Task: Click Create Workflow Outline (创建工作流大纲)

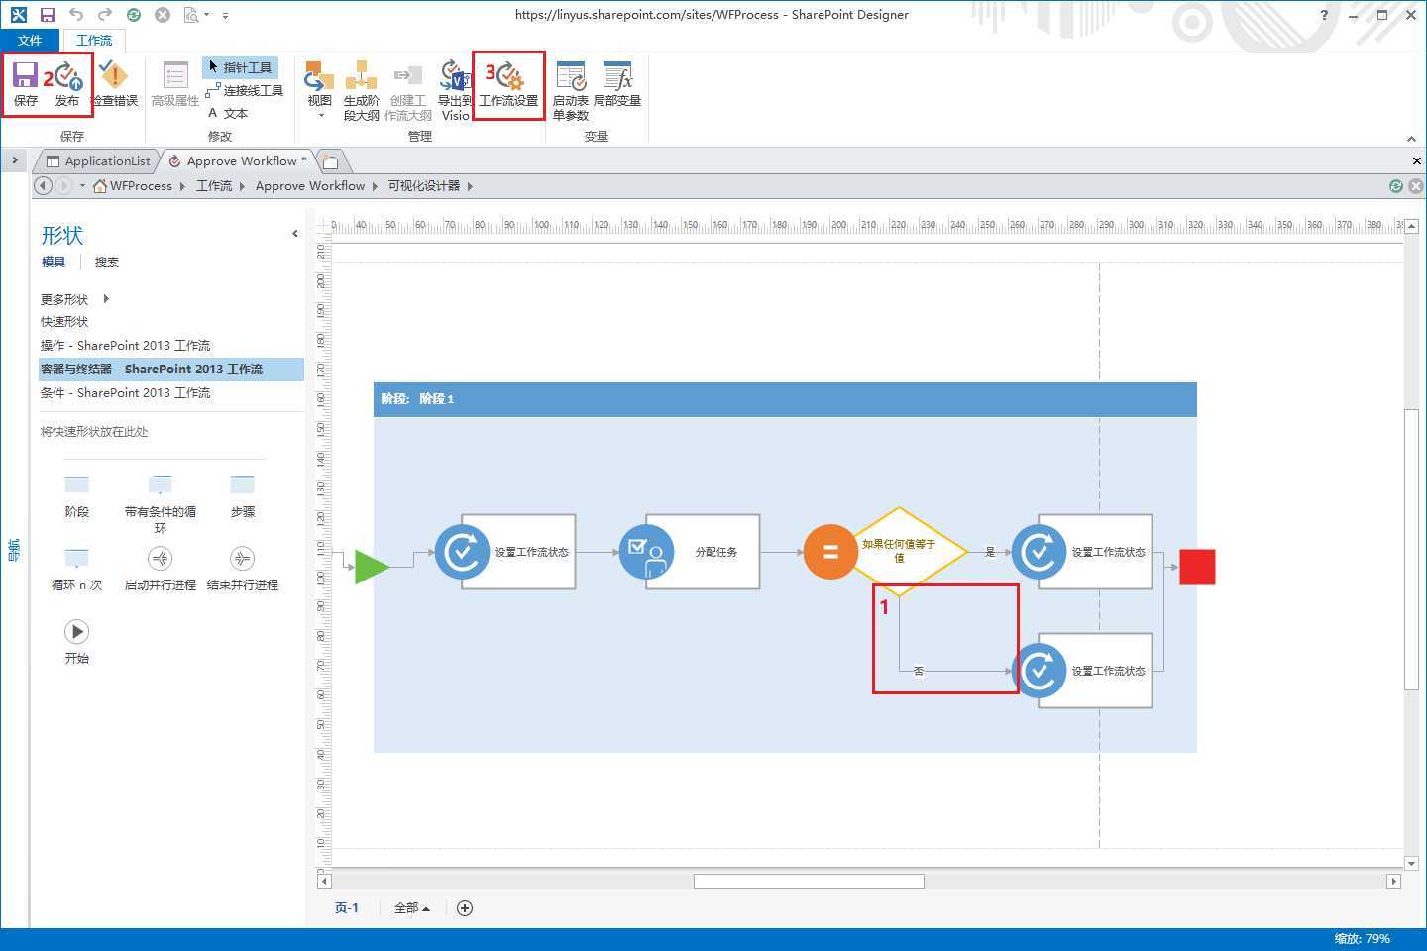Action: click(407, 90)
